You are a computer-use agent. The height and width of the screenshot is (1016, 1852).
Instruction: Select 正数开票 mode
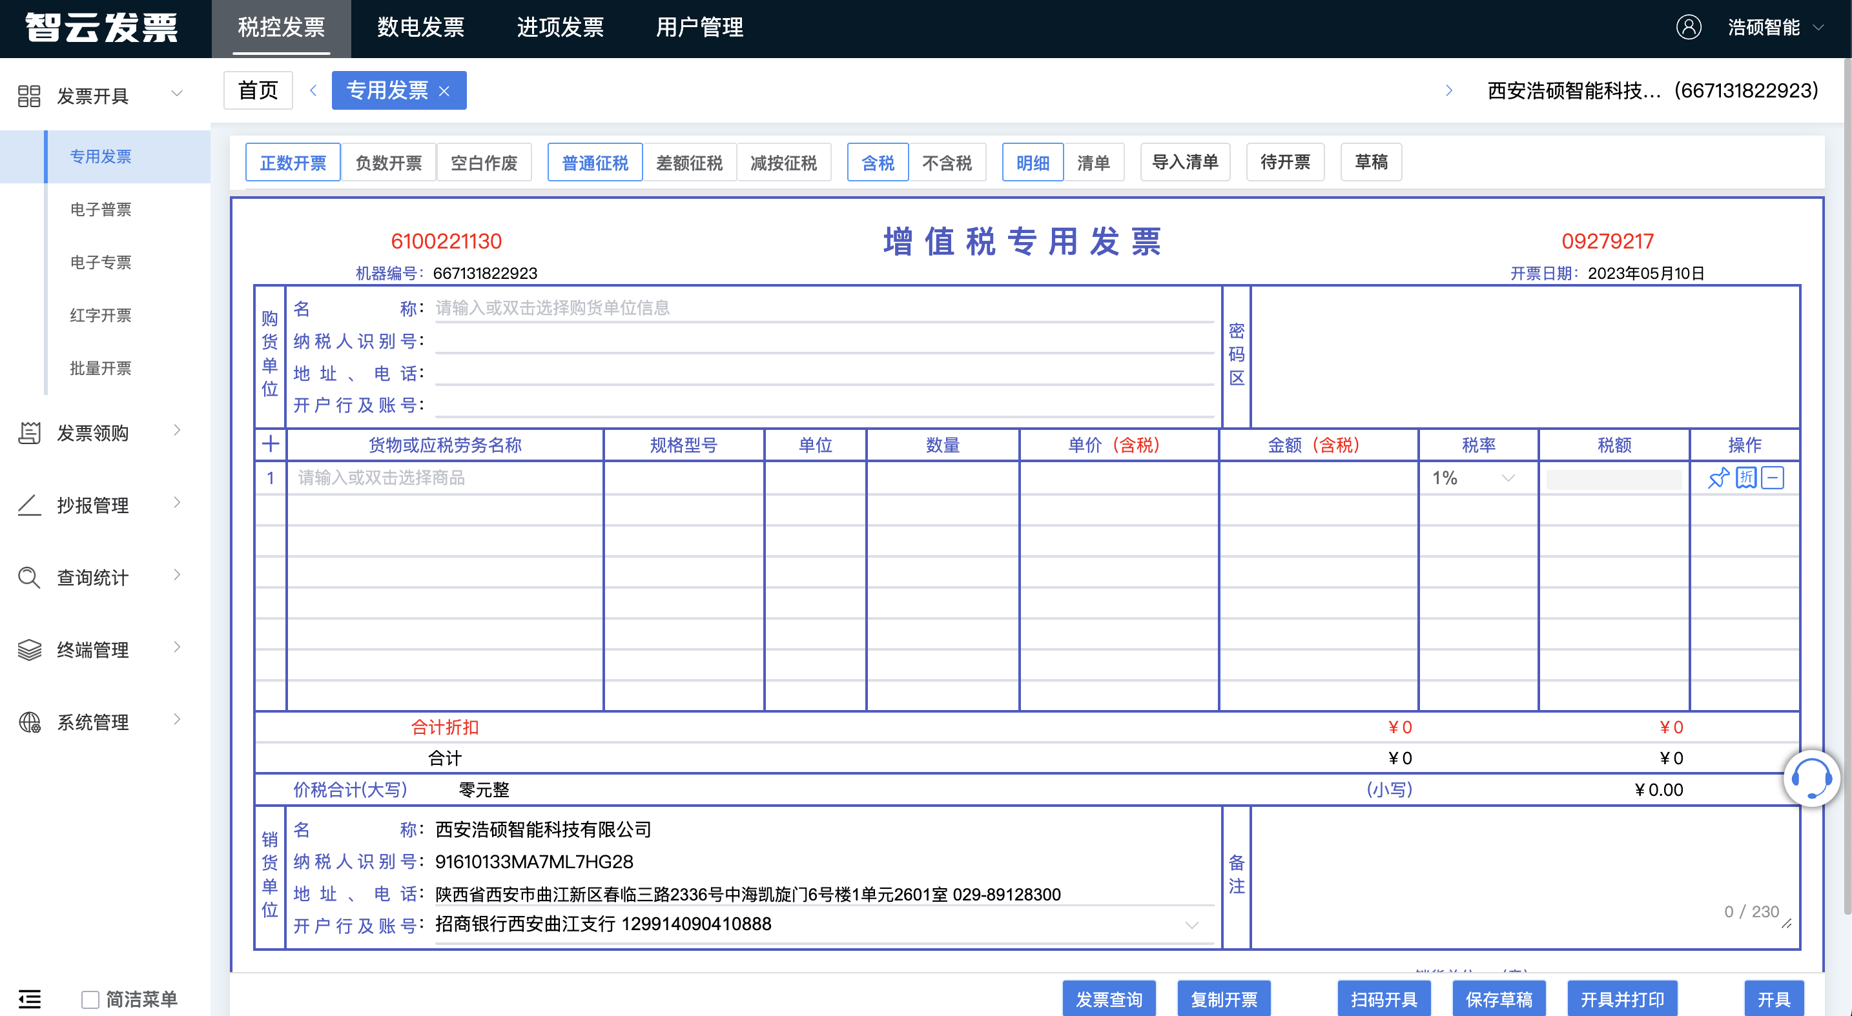[293, 163]
